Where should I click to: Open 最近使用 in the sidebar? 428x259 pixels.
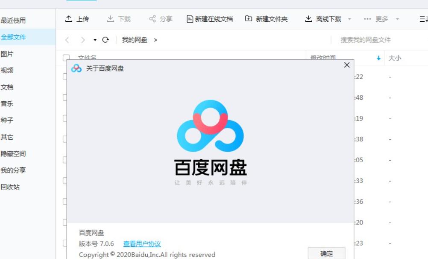13,20
